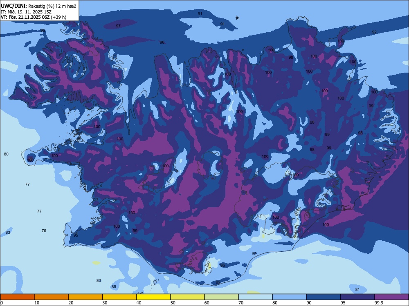
Task: Pick the pale yellow 50–60 legend swatch
Action: click(187, 297)
